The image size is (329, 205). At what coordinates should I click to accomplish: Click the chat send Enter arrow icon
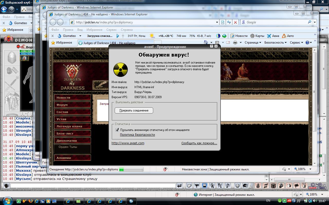tap(180, 186)
